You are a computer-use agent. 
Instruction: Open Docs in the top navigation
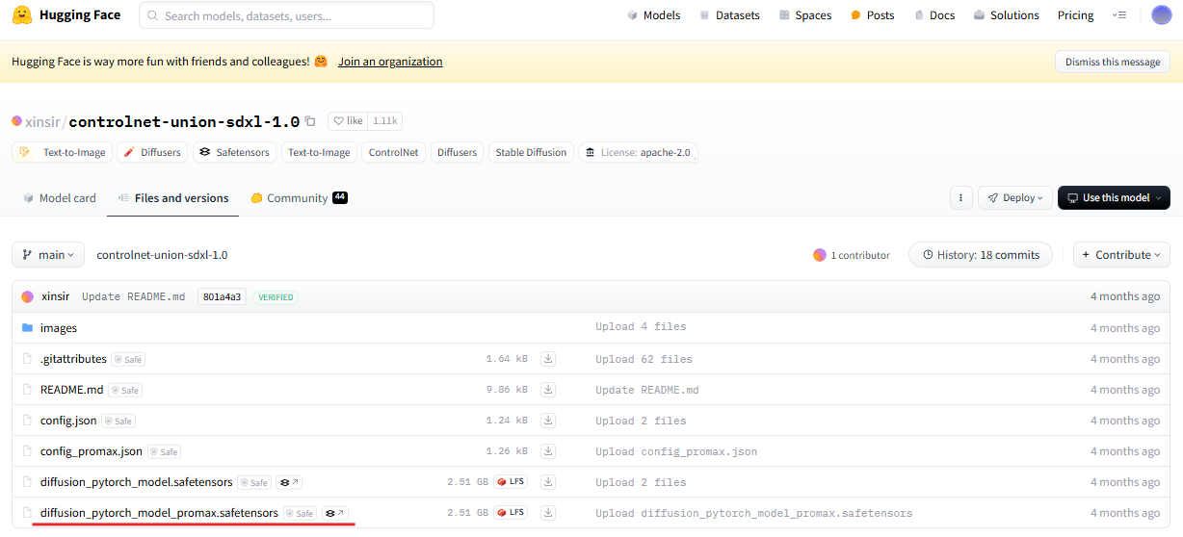point(934,15)
